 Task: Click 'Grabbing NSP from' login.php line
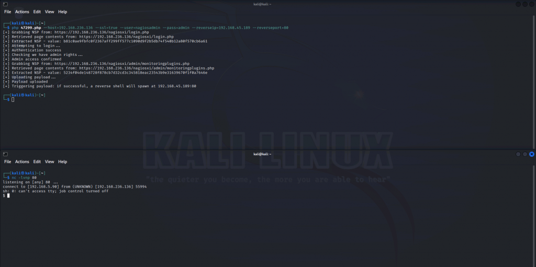tap(76, 32)
